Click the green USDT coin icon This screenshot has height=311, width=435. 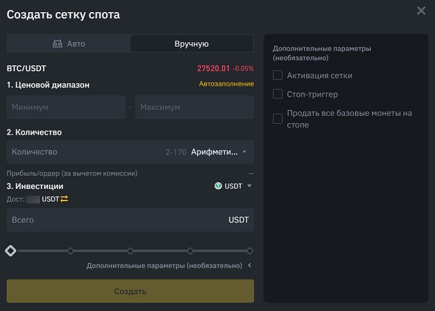(218, 186)
